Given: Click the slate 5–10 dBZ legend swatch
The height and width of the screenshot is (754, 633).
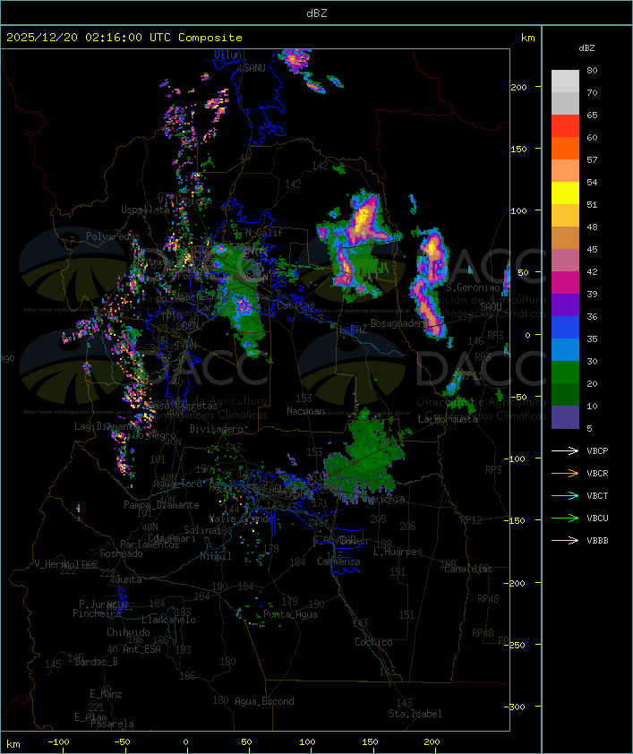Looking at the screenshot, I should click(565, 417).
